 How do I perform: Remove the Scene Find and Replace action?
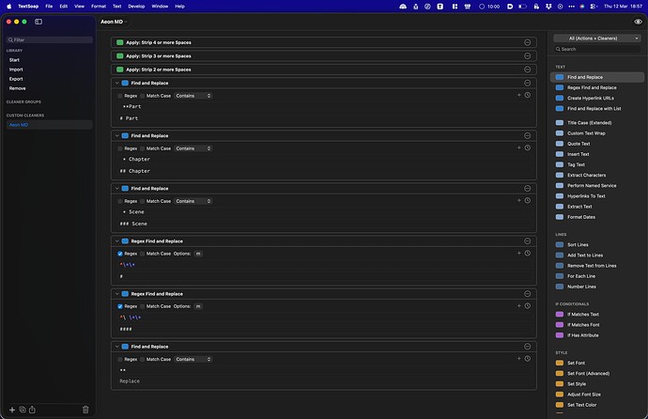click(528, 189)
